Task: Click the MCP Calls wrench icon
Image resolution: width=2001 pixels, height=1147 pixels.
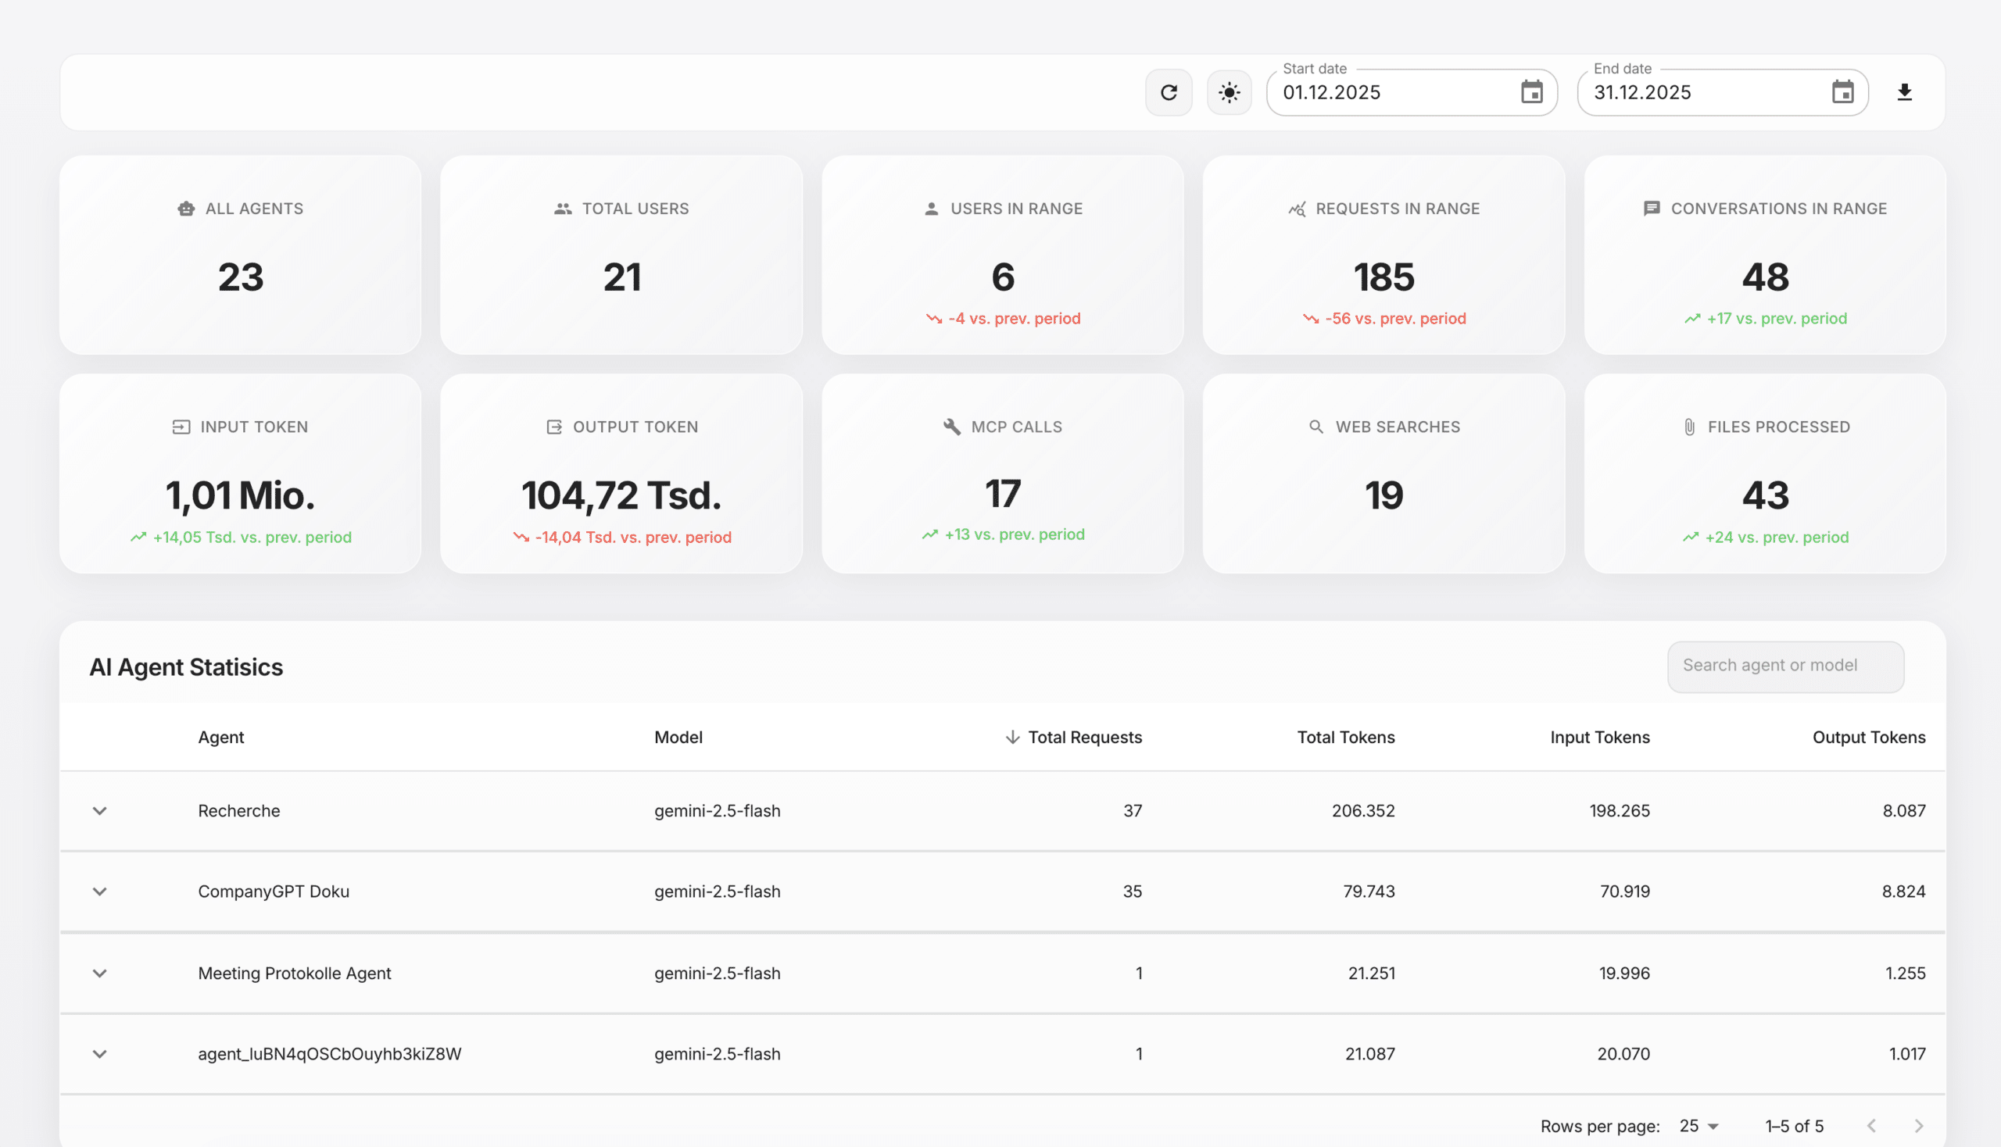Action: [x=951, y=427]
